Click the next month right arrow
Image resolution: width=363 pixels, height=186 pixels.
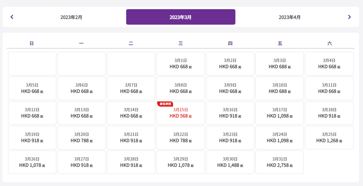click(349, 17)
